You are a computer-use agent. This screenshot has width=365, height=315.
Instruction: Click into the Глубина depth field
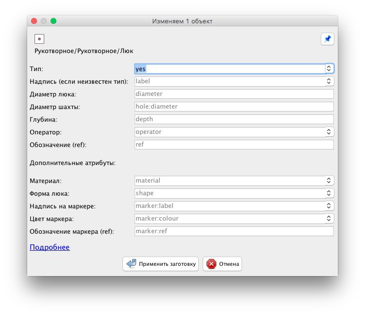click(x=234, y=119)
